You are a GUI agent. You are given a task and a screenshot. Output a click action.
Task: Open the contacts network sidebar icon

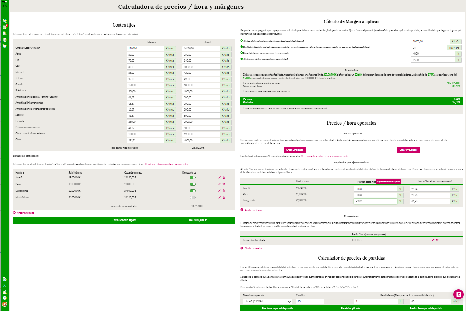coord(5,21)
